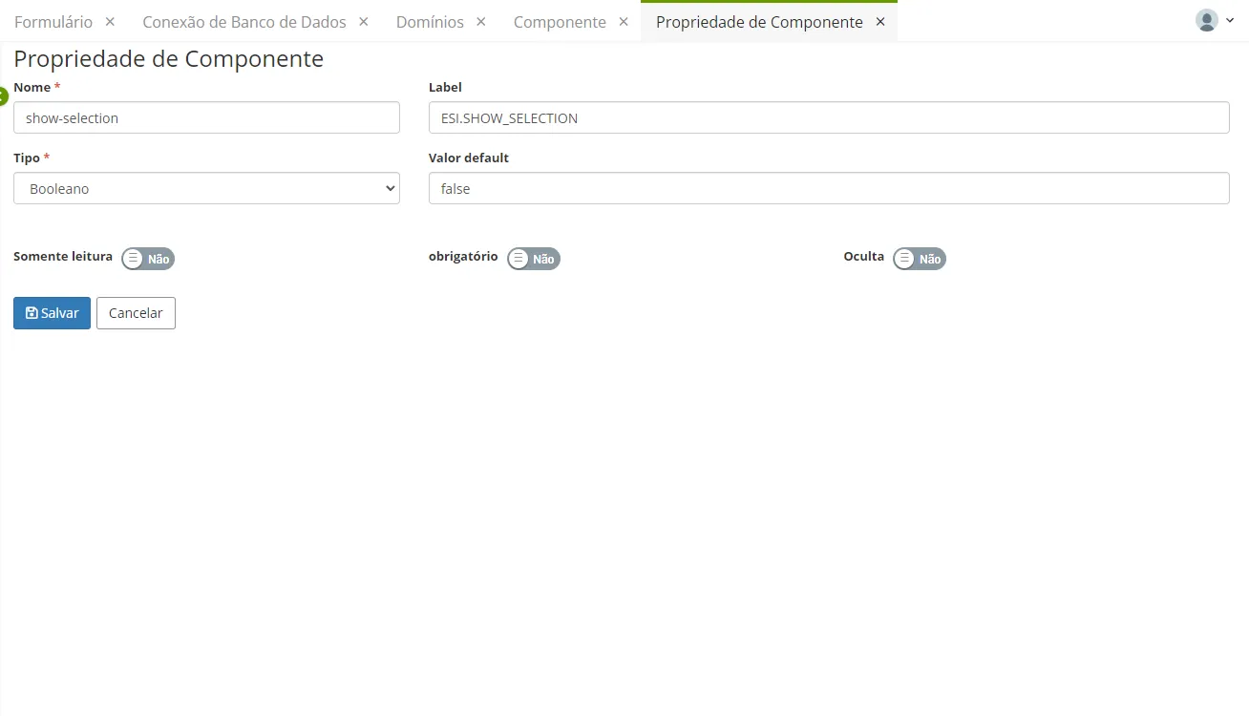Click the Somente leitura label text
1249x716 pixels.
(63, 256)
